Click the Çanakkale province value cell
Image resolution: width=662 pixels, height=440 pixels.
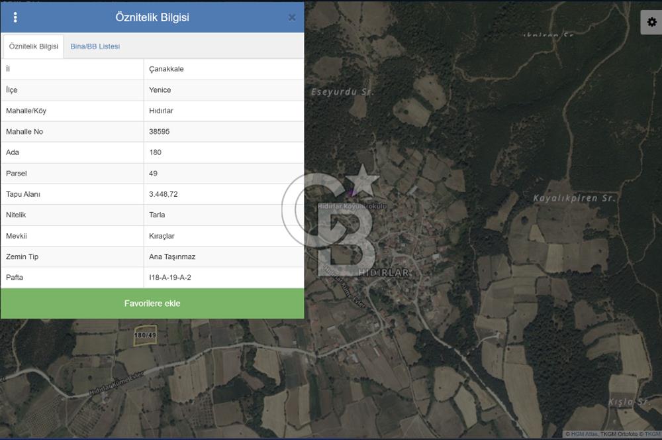(x=167, y=69)
